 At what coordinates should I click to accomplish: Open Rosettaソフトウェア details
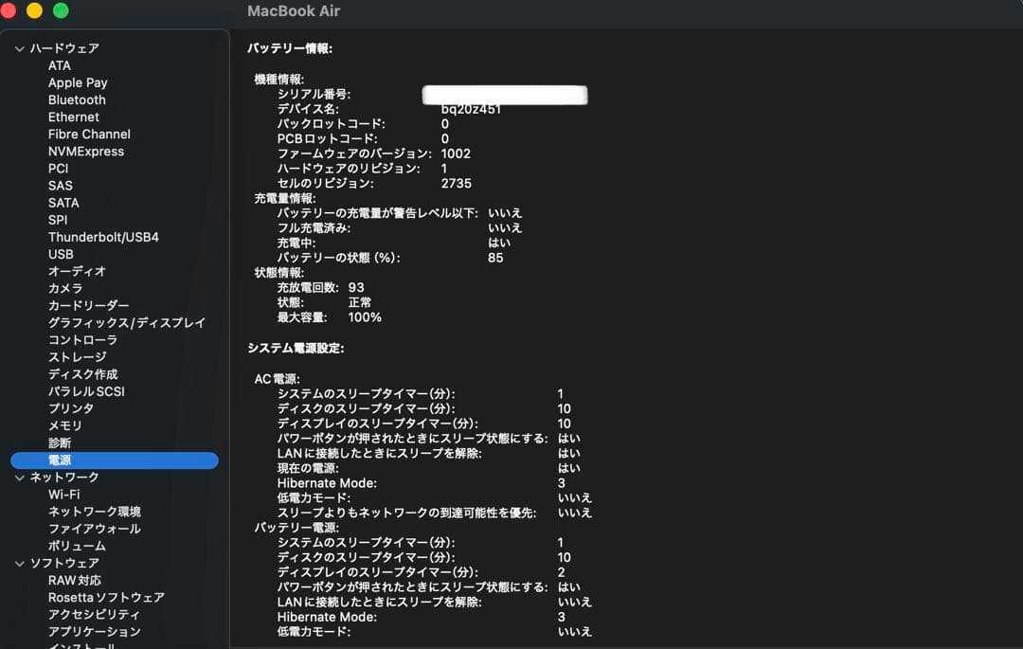[104, 597]
